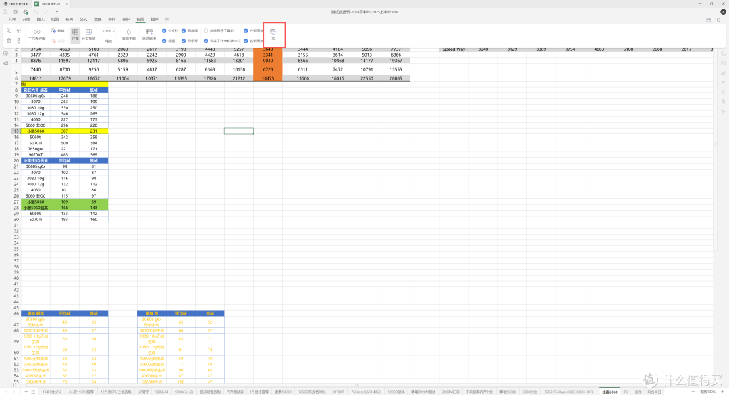729x395 pixels.
Task: Click the Redo arrow icon
Action: 46,12
